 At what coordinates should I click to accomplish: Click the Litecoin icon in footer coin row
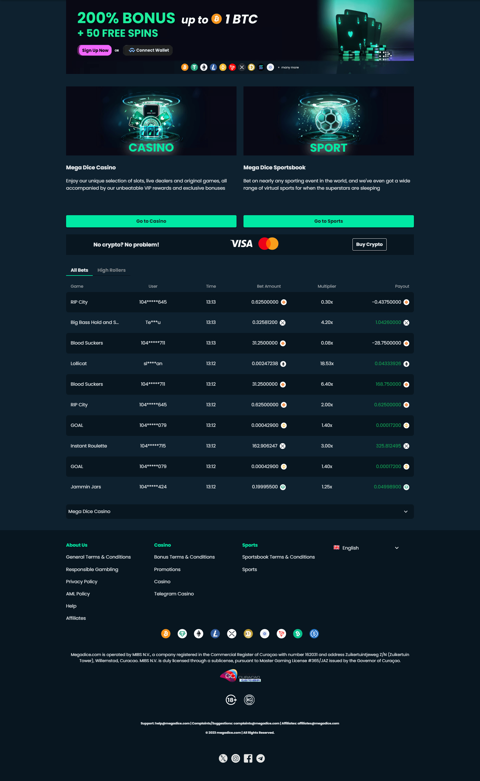(x=215, y=634)
